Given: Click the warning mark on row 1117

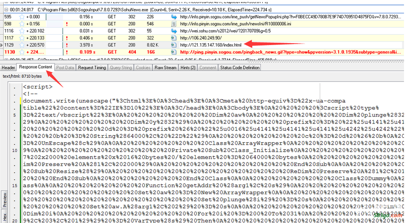Looking at the screenshot, I should 67,38.
